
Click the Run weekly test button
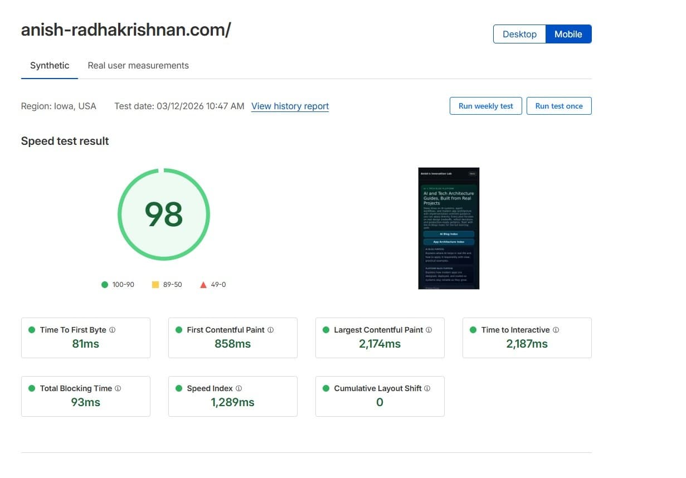coord(485,106)
